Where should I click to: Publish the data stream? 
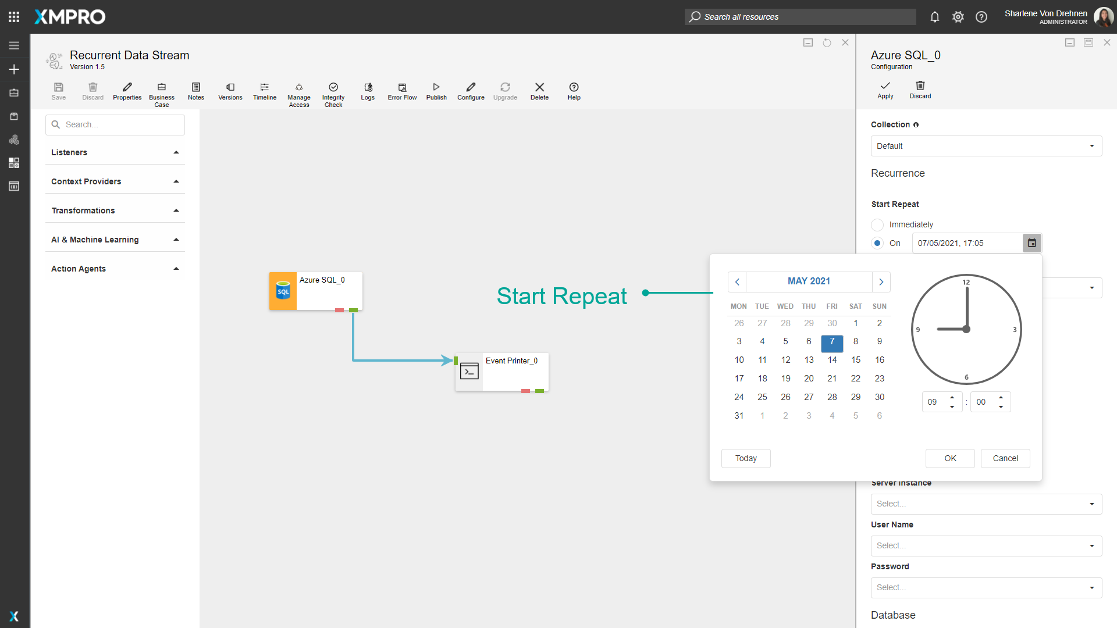pyautogui.click(x=436, y=91)
